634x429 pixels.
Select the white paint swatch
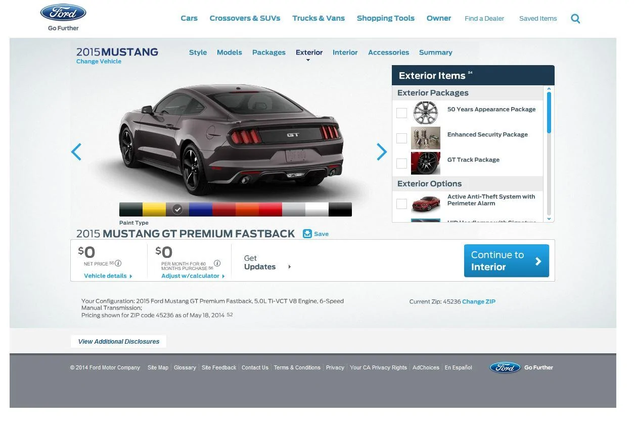coord(317,209)
